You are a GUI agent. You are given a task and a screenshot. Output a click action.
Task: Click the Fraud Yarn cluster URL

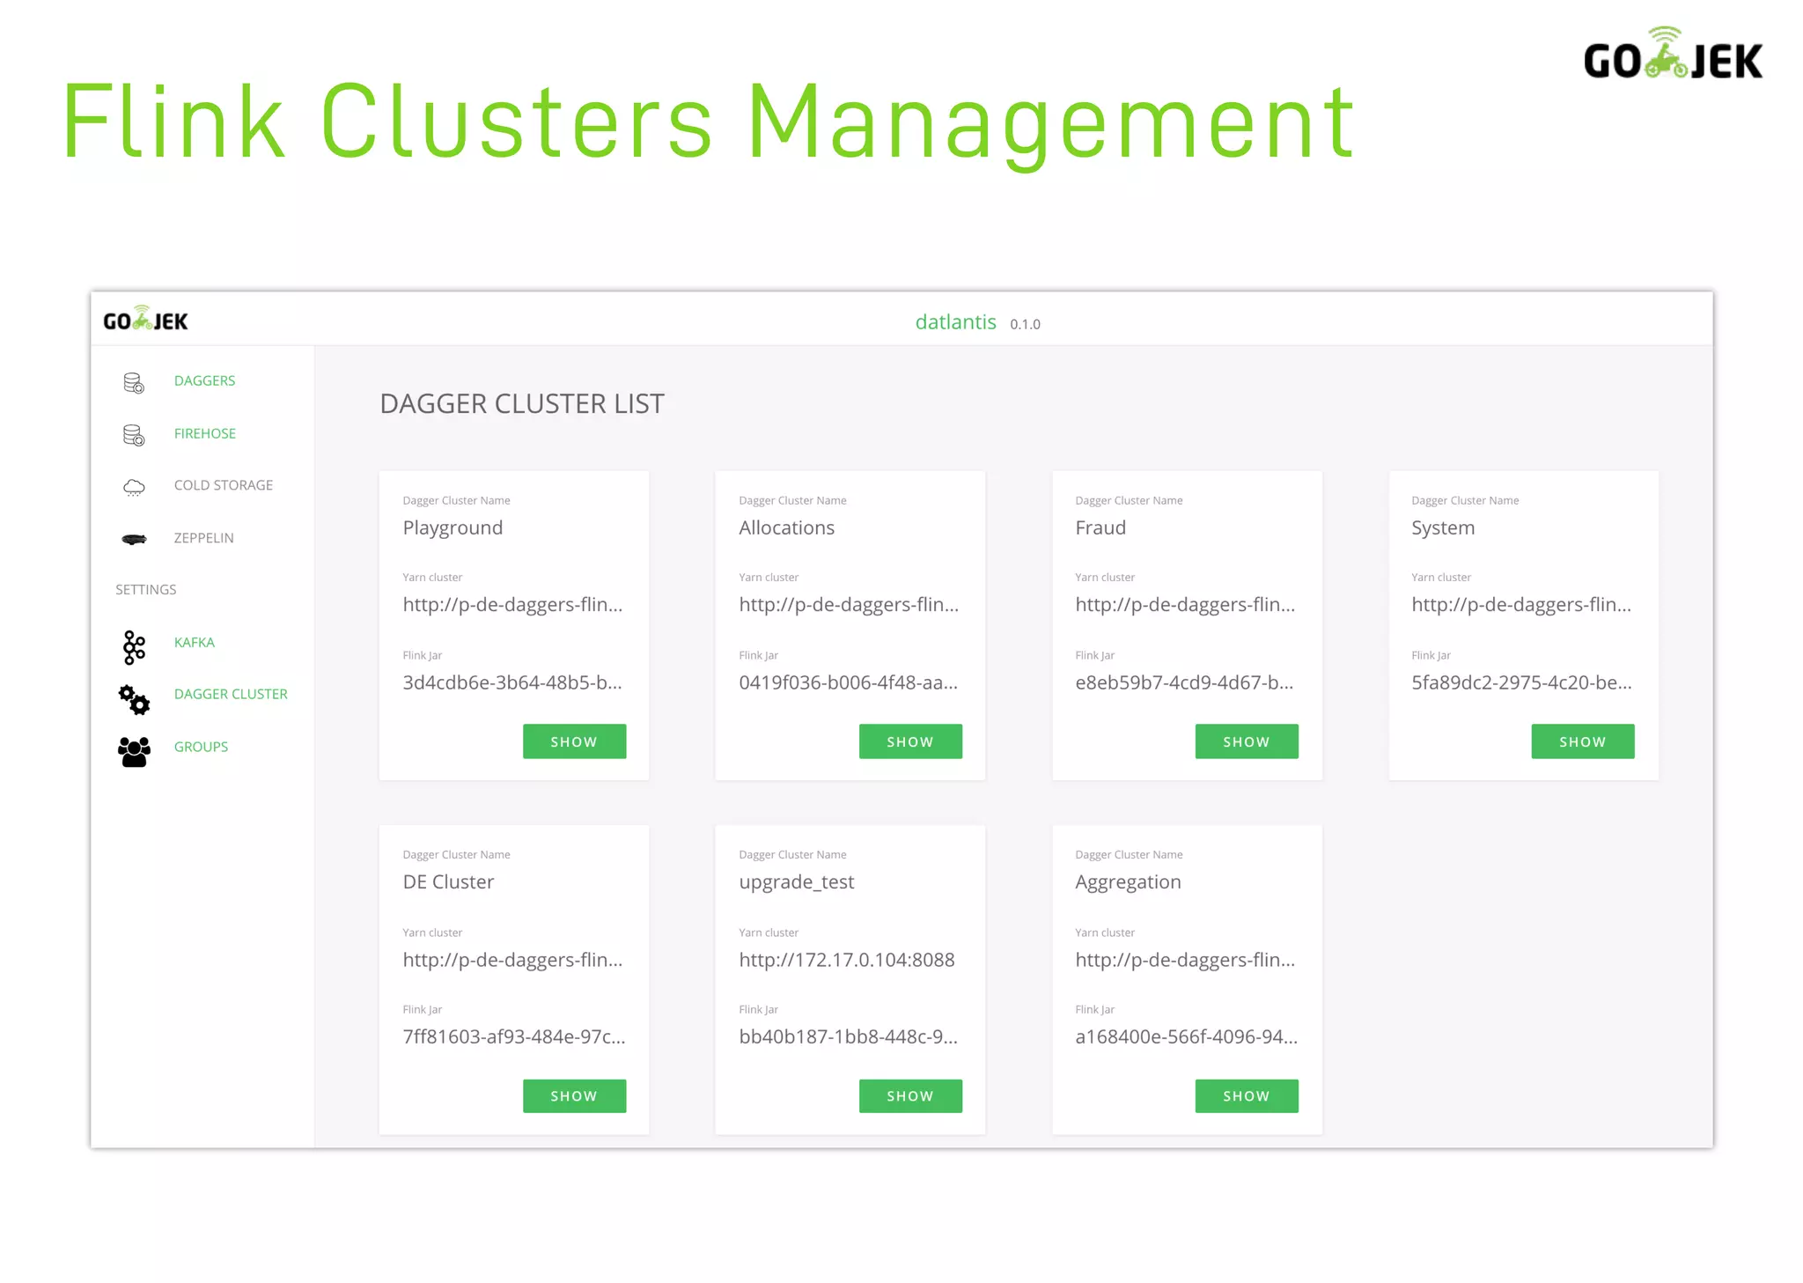coord(1185,605)
